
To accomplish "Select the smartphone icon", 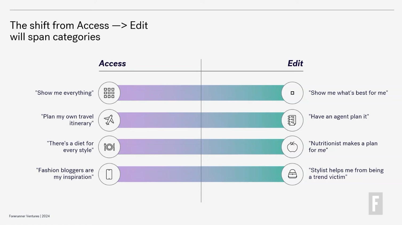I will point(109,174).
